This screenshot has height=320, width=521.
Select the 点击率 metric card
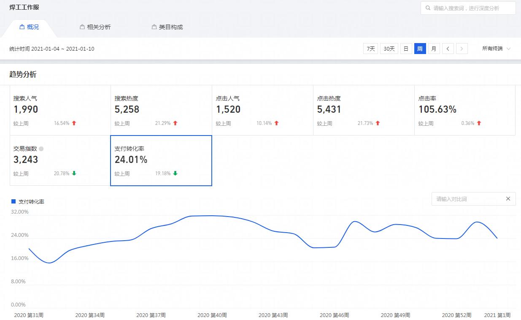464,110
